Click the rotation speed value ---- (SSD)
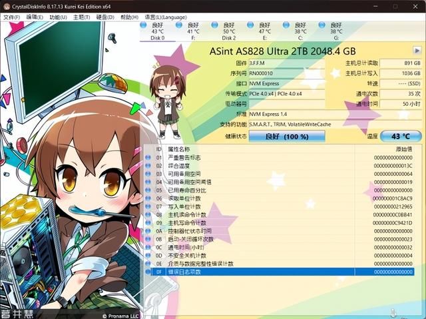The height and width of the screenshot is (319, 426). pyautogui.click(x=401, y=83)
